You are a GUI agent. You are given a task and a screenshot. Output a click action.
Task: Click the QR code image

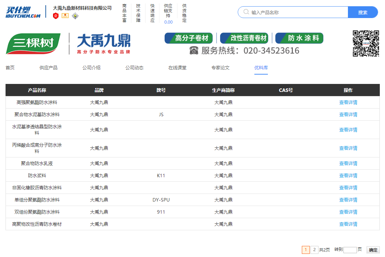click(366, 43)
